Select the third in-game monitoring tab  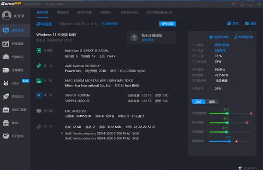coord(84,12)
